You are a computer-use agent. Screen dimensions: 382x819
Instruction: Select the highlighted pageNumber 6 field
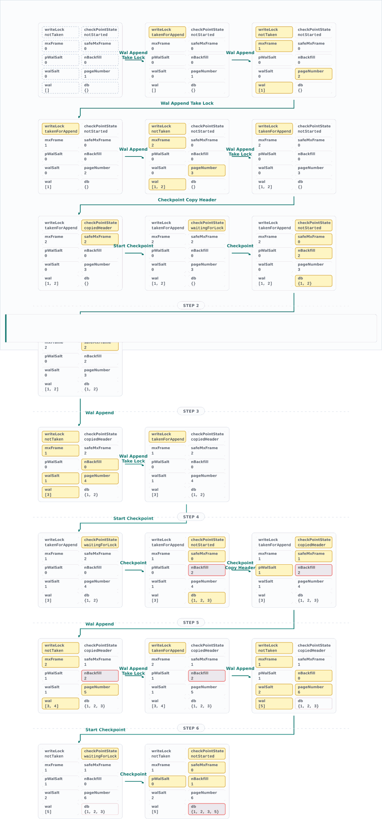[x=314, y=690]
